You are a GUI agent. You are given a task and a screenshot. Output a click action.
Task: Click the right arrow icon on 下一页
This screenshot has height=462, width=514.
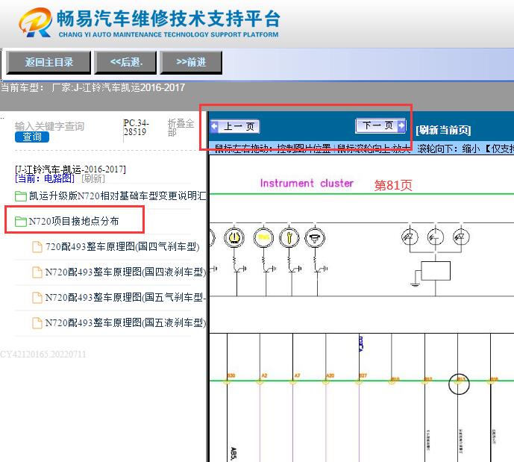(x=401, y=125)
